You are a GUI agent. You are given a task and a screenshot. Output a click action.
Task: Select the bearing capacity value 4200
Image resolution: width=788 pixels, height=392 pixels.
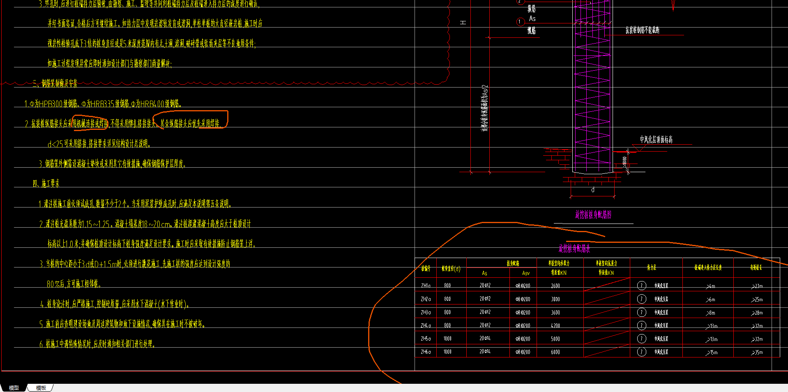(555, 326)
